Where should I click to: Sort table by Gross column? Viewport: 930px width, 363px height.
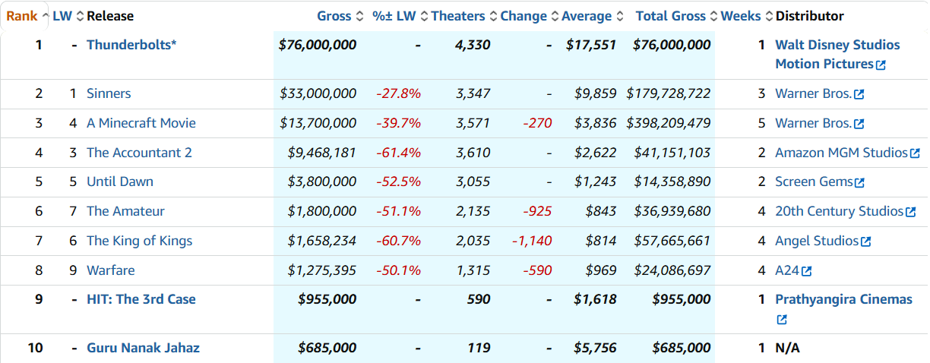pyautogui.click(x=334, y=16)
